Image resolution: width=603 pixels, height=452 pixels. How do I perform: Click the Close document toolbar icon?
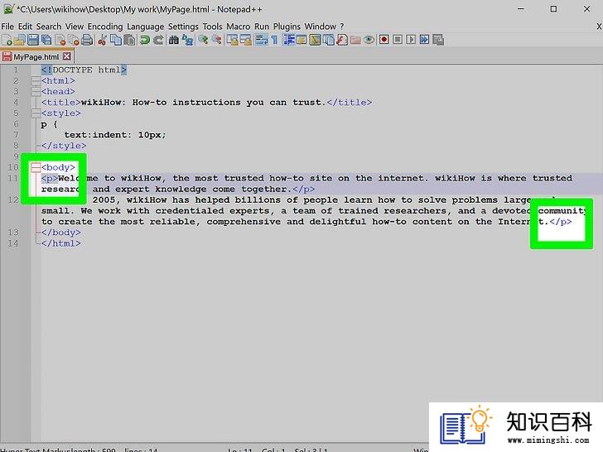60,40
